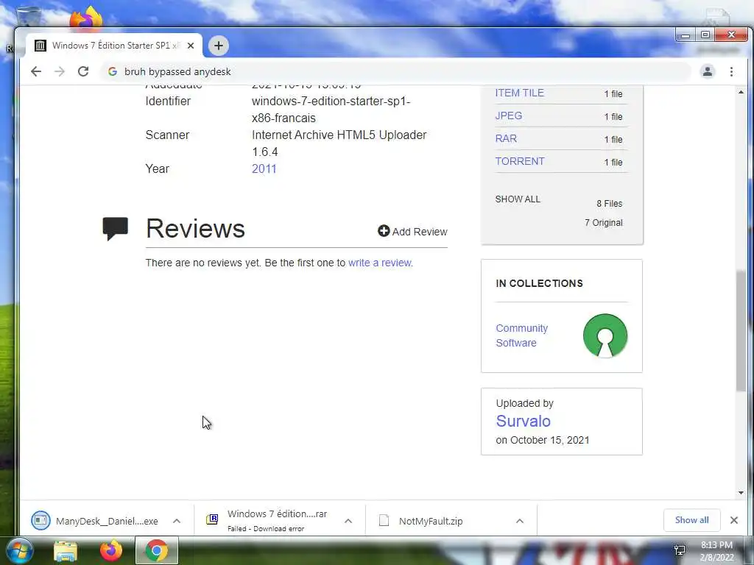Expand options for ManyDesk_Daniel exe download
754x565 pixels.
pyautogui.click(x=177, y=521)
